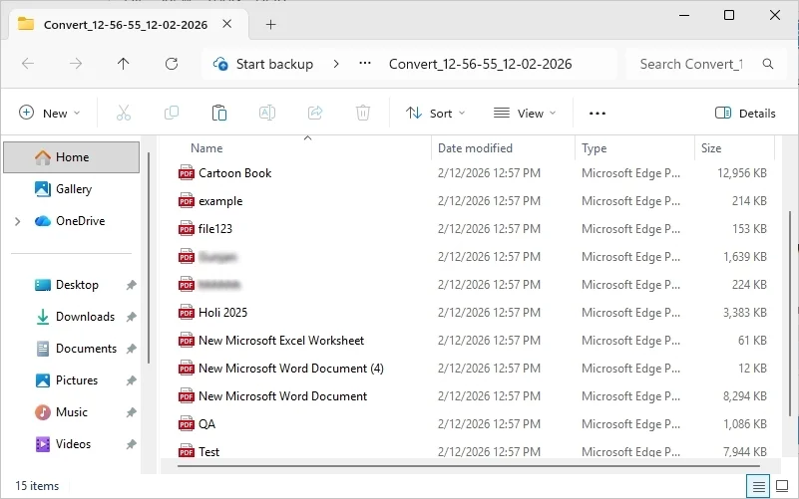The height and width of the screenshot is (499, 799).
Task: Collapse sort arrow above Name column
Action: 307,137
